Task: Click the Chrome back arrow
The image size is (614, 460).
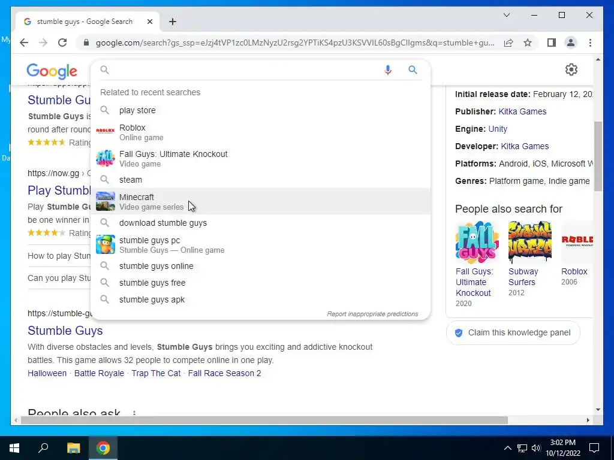Action: [x=24, y=43]
